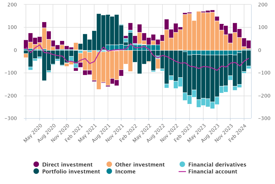Viewport: 275px width, 184px height.
Task: Click the right axis 200 label
Action: pyautogui.click(x=262, y=5)
